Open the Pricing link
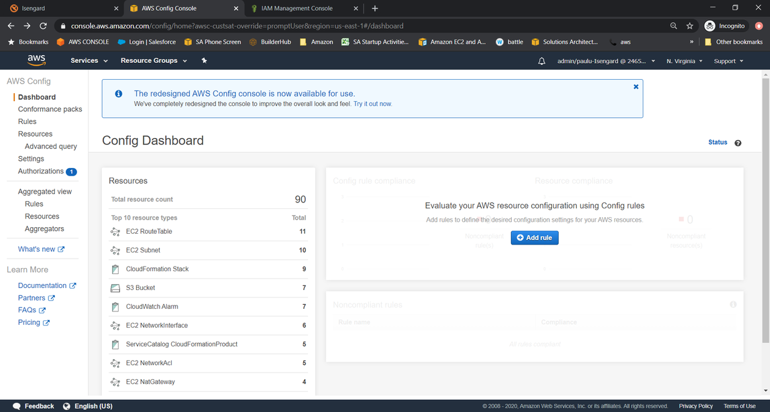 pyautogui.click(x=34, y=322)
